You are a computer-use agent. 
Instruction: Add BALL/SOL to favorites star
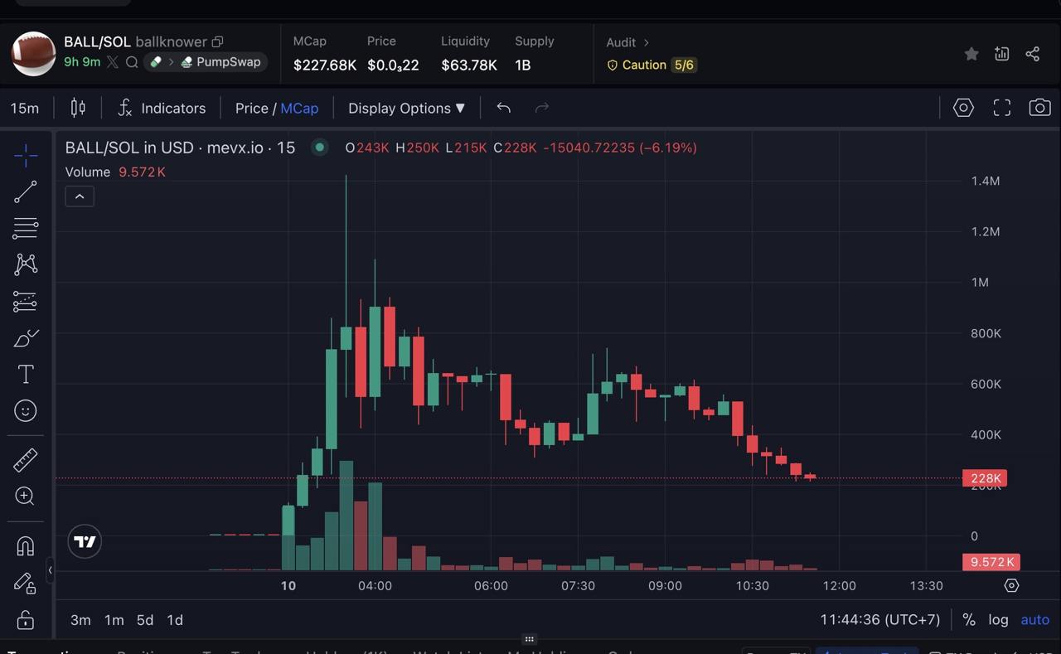click(971, 54)
